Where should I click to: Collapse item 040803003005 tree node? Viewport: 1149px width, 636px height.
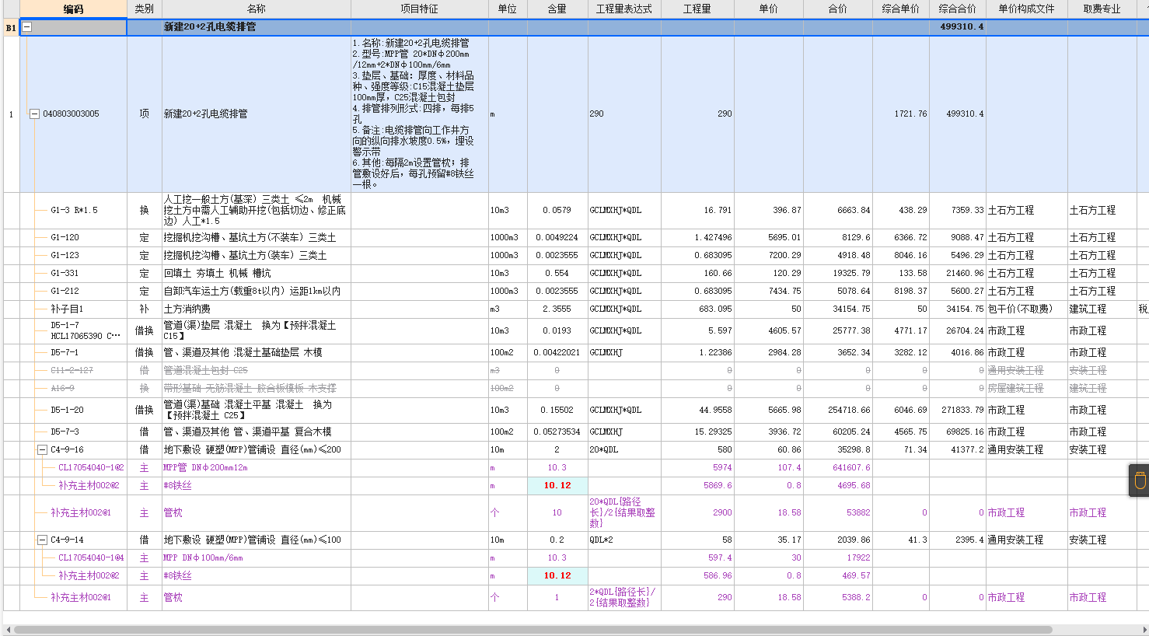tap(34, 114)
